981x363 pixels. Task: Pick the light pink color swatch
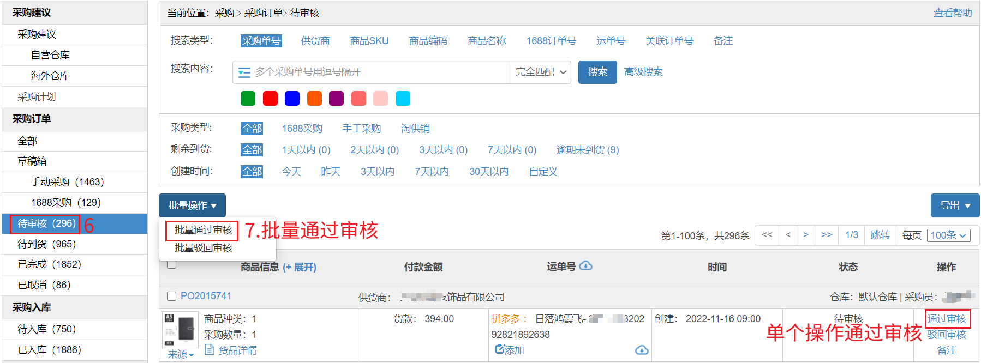pos(380,98)
